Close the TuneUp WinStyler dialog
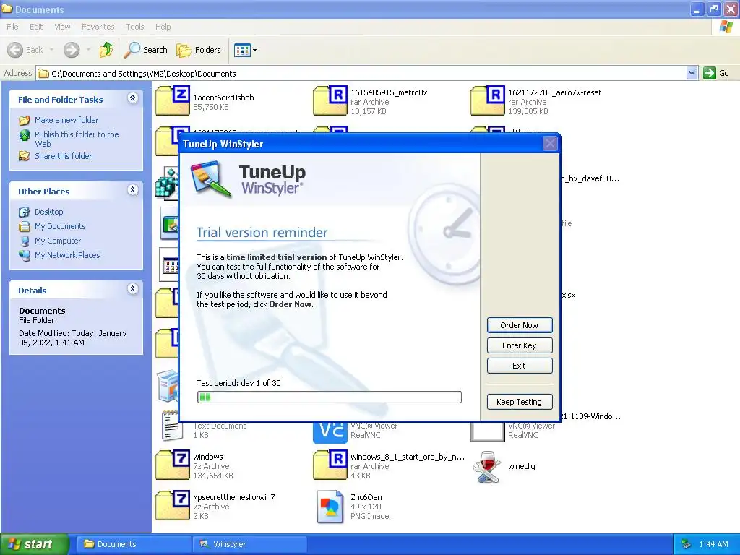The image size is (740, 555). pyautogui.click(x=550, y=144)
